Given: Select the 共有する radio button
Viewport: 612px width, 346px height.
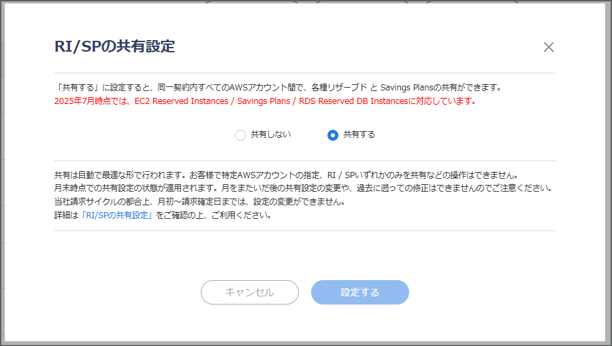Looking at the screenshot, I should 332,135.
